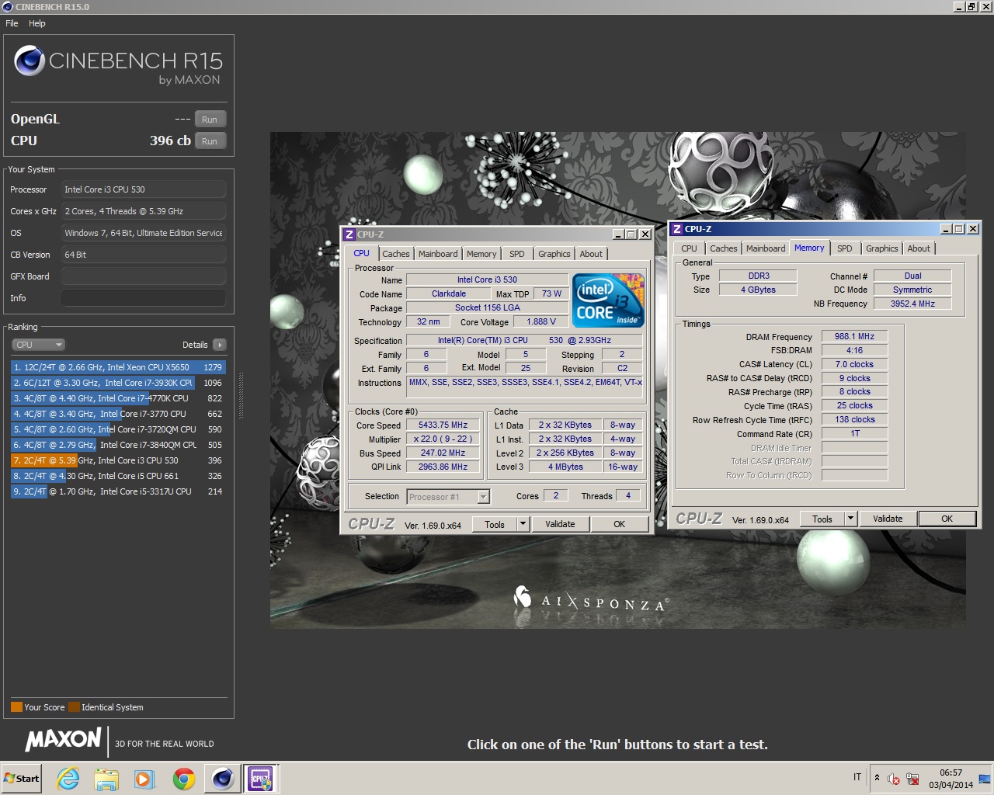Select the highlighted Core i3 530 ranking row

[118, 460]
